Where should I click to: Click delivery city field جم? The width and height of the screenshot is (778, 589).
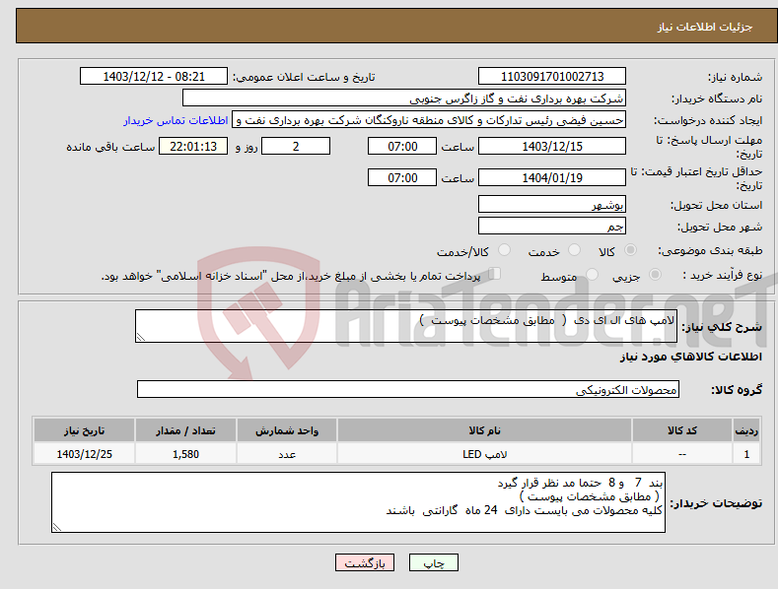click(552, 227)
